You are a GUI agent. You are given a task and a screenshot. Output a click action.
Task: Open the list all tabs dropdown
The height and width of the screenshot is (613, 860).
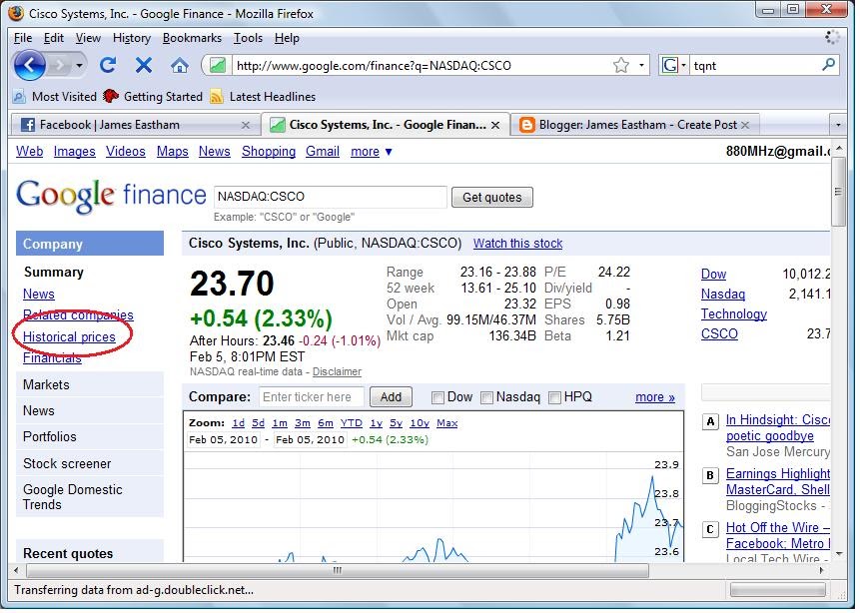click(837, 126)
